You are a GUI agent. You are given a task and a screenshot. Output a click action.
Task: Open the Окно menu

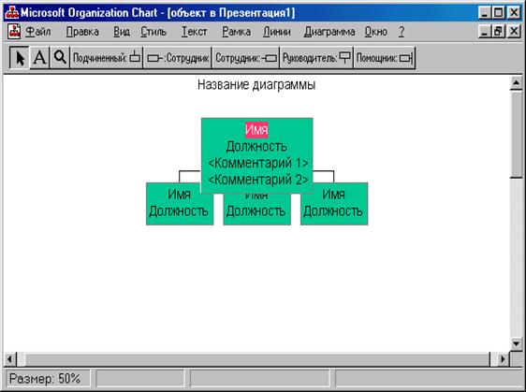(375, 32)
